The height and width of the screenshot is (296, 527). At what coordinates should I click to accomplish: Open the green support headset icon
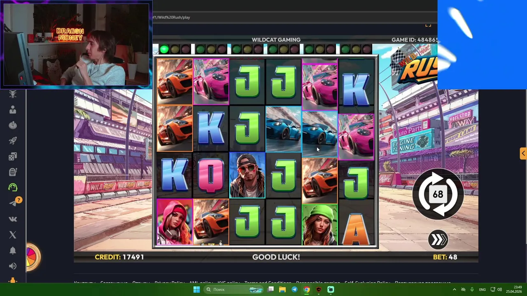[x=13, y=187]
